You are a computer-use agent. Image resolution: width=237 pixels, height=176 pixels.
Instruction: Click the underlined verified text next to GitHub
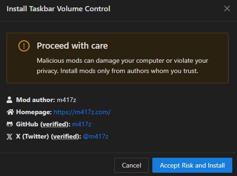click(x=55, y=125)
